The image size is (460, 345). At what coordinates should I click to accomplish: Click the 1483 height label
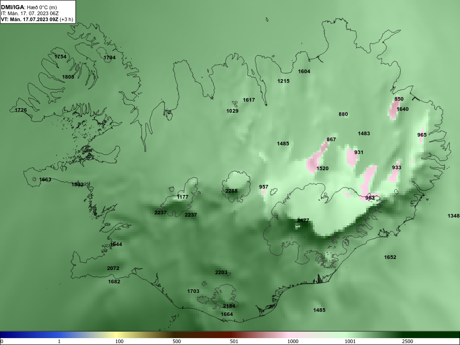[x=364, y=133]
